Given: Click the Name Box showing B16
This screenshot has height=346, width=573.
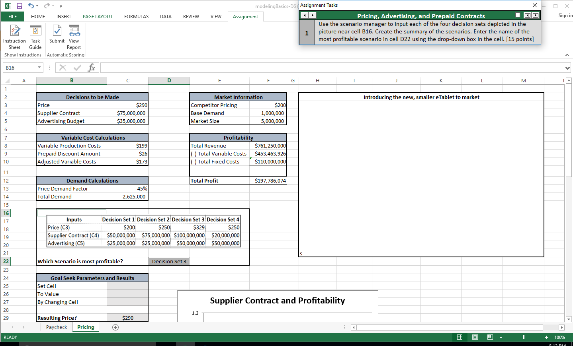Looking at the screenshot, I should (x=20, y=68).
